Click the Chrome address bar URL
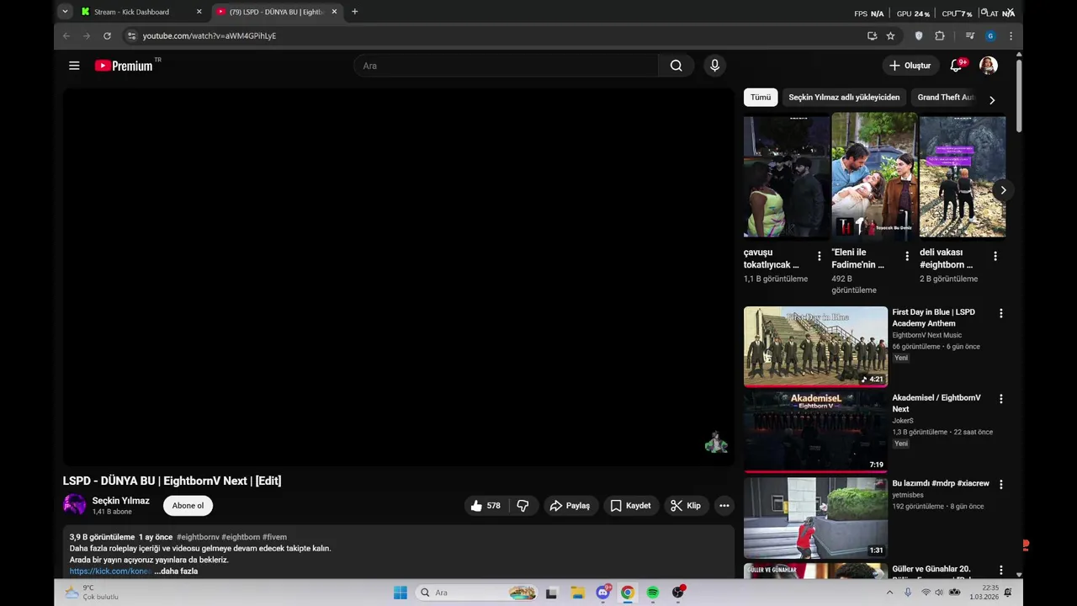 coord(210,36)
